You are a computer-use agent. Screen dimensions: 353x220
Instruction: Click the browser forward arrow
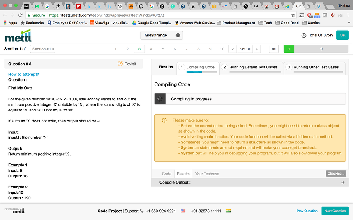pyautogui.click(x=13, y=15)
